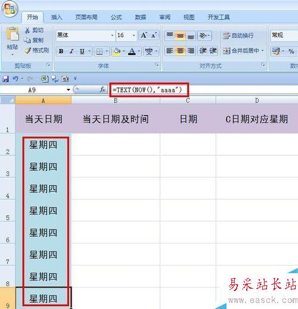This screenshot has height=309, width=298.
Task: Expand the underline style dropdown
Action: point(89,51)
